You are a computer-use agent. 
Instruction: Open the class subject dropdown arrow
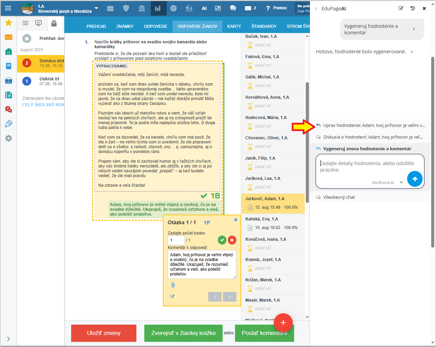[96, 8]
